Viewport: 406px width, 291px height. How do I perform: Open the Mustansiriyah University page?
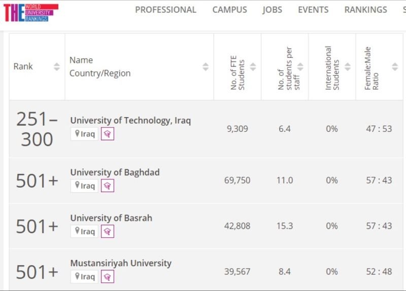(121, 263)
